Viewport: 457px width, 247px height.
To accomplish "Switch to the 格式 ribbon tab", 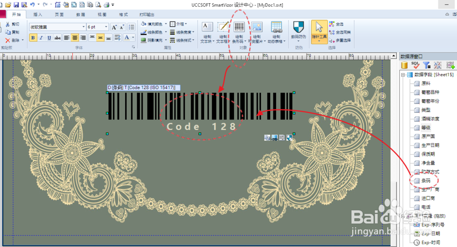I will 123,15.
